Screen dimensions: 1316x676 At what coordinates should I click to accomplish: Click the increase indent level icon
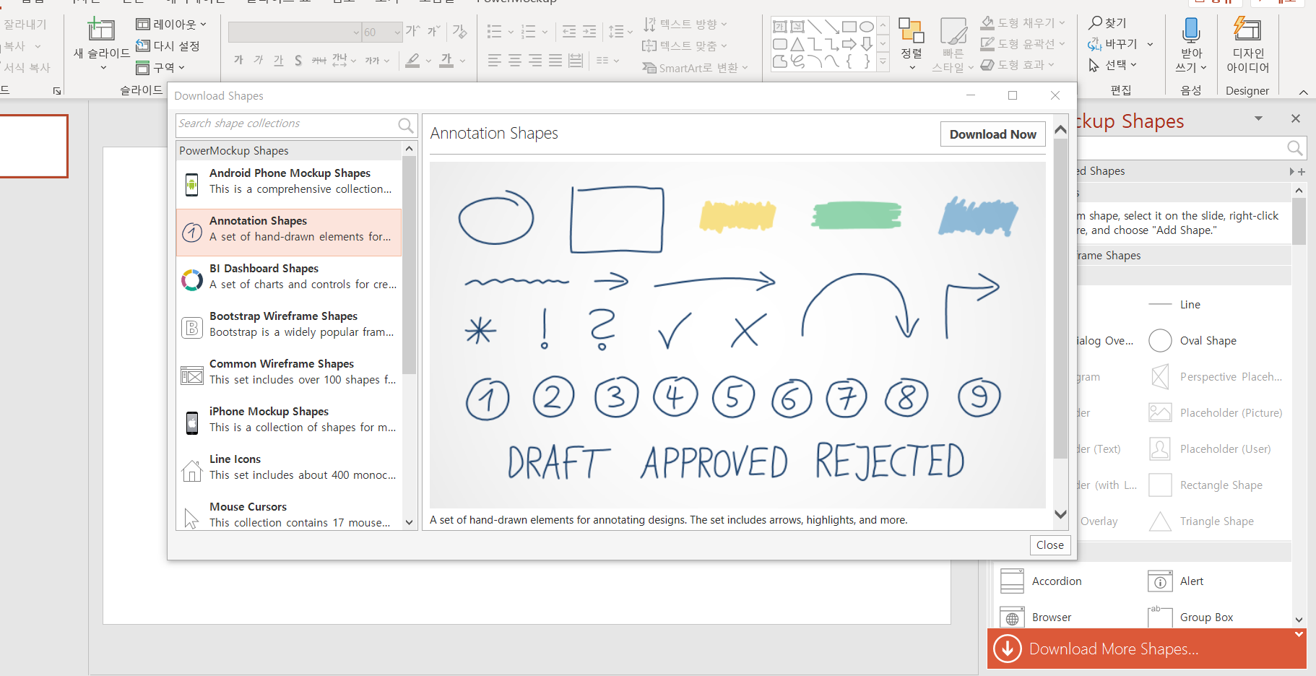pyautogui.click(x=589, y=31)
